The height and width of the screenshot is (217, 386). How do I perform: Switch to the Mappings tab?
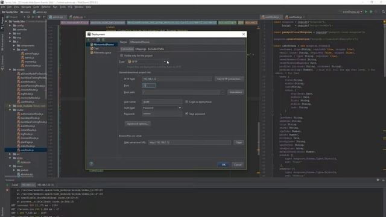(141, 49)
